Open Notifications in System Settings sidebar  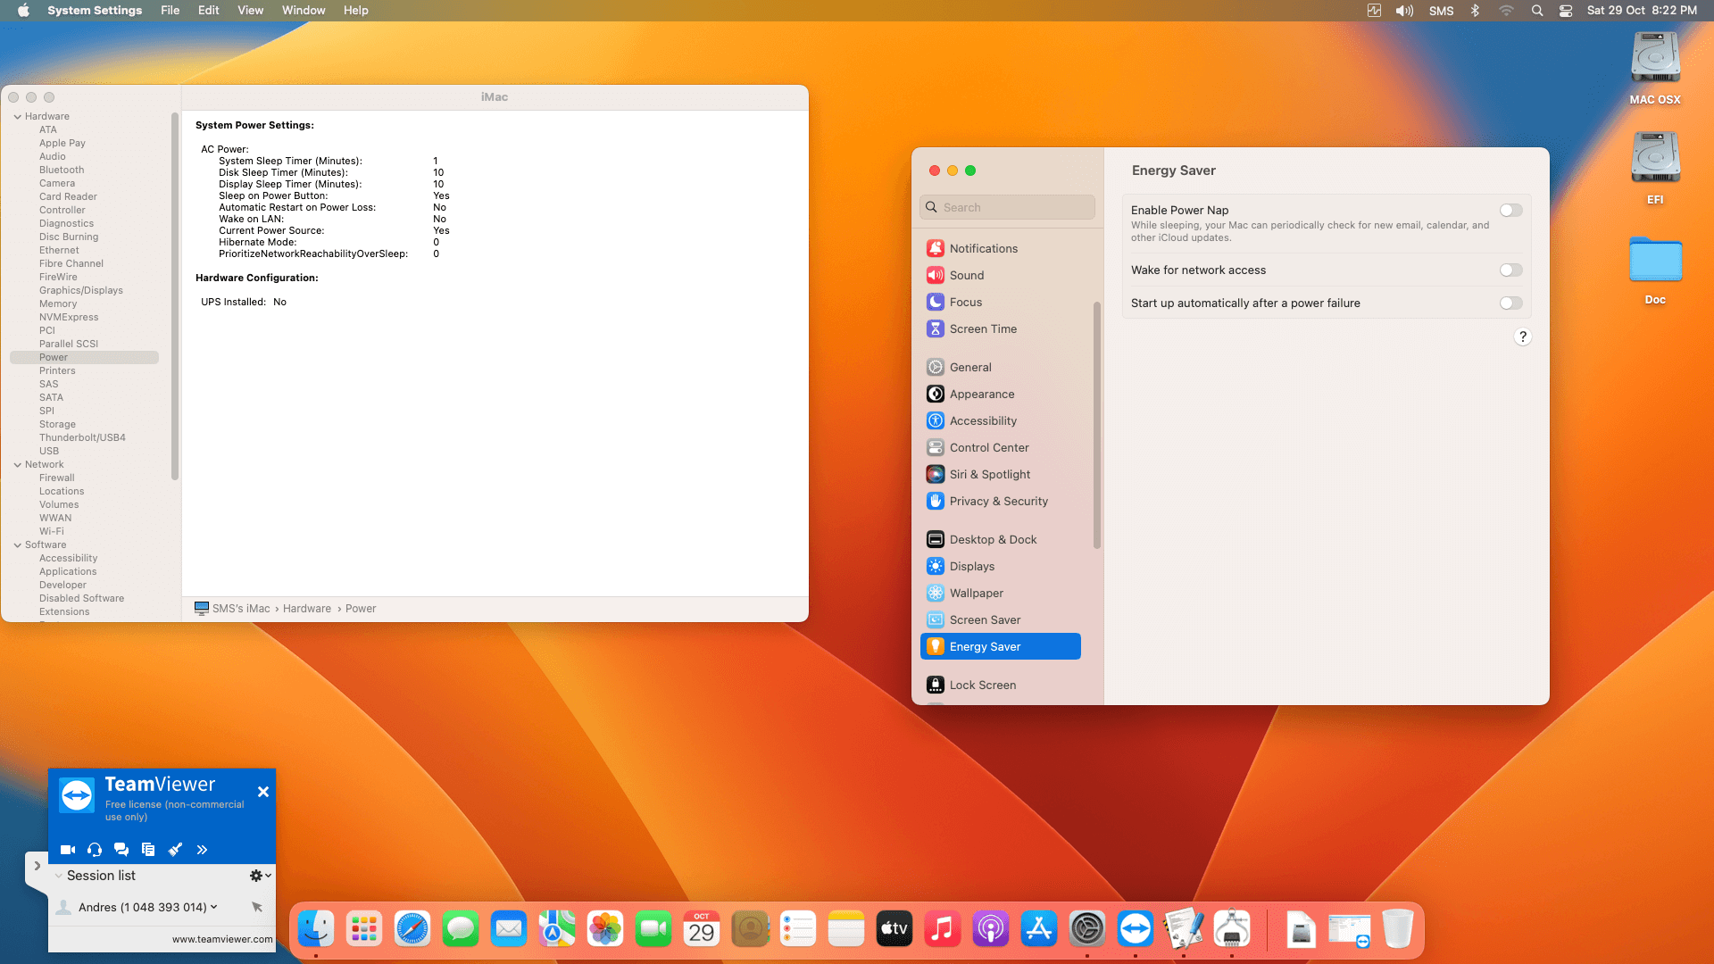tap(1000, 248)
